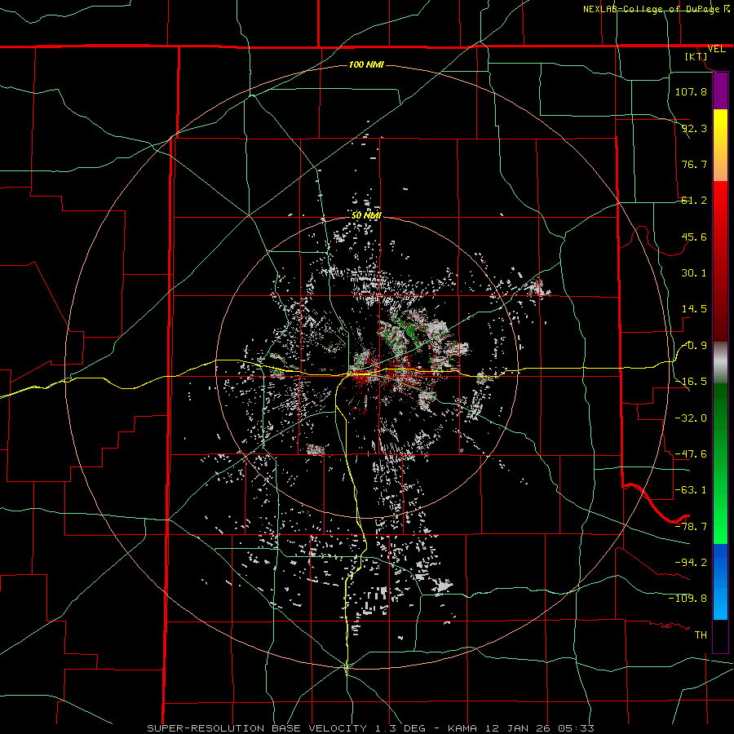Screen dimensions: 734x734
Task: Click the Super-Resolution Base Velocity caption
Action: pyautogui.click(x=370, y=728)
